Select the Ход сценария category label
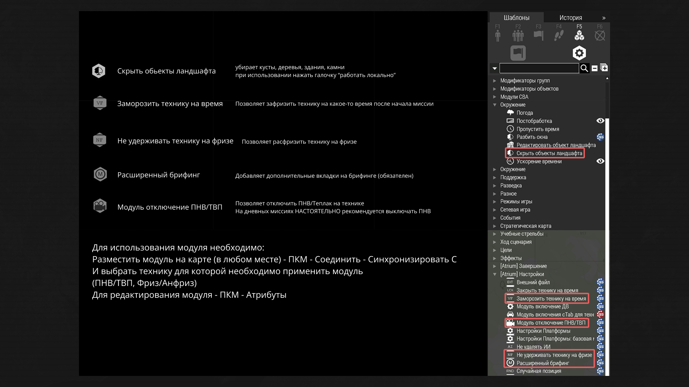 pos(516,242)
